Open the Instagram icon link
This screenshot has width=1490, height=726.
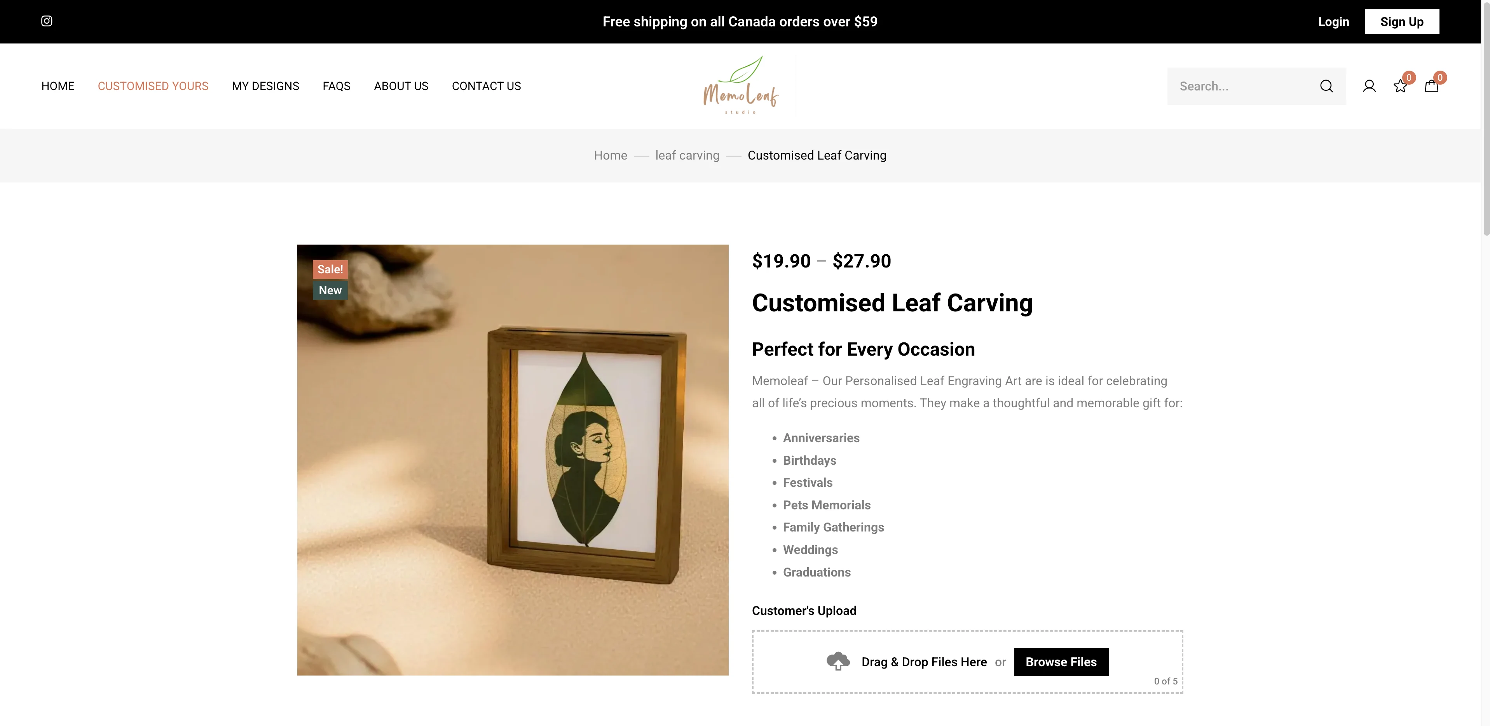(47, 21)
